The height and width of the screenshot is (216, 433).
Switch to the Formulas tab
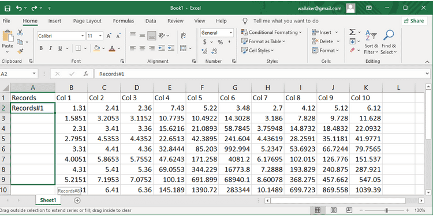point(124,21)
